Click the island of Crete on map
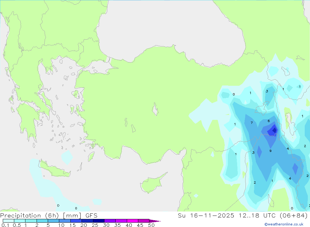This screenshot has width=310, height=227. [55, 169]
